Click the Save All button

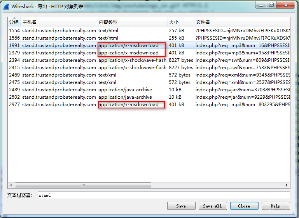tap(213, 206)
